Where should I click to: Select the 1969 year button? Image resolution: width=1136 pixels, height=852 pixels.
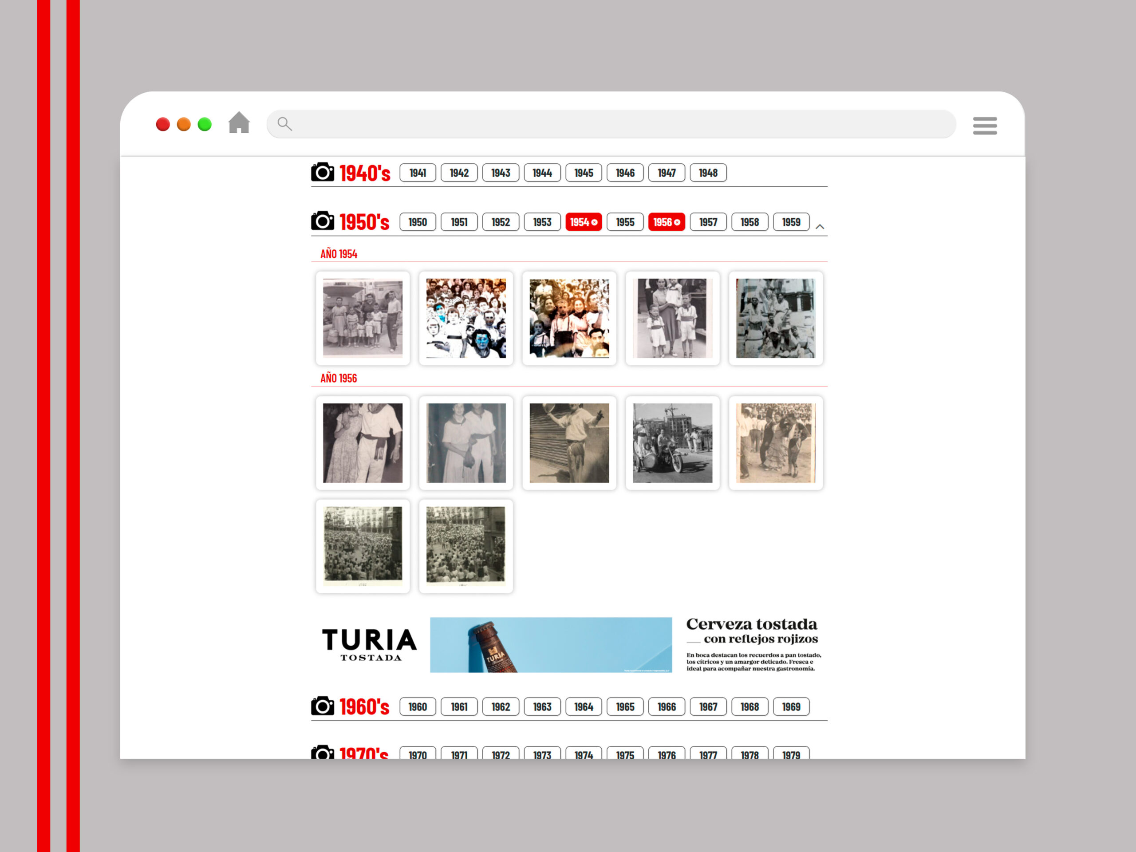coord(791,706)
